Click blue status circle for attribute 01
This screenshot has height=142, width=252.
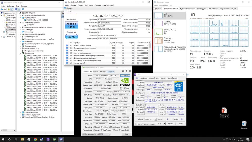point(67,46)
